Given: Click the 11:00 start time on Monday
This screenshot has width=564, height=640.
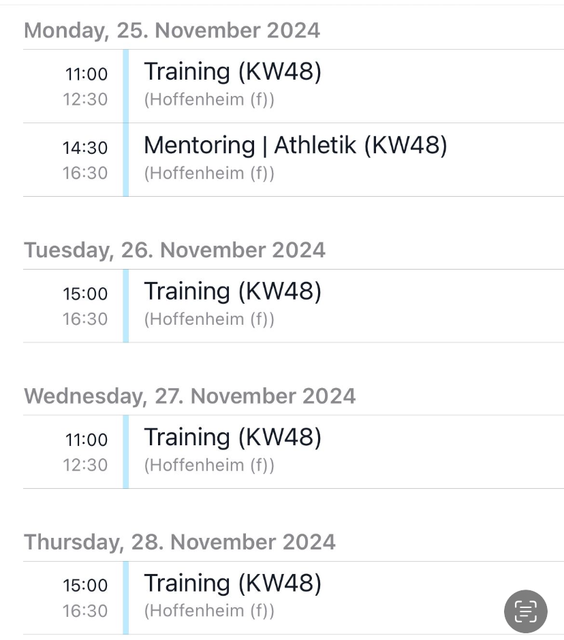Looking at the screenshot, I should tap(86, 74).
